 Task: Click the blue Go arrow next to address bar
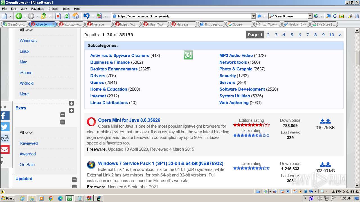tap(260, 16)
